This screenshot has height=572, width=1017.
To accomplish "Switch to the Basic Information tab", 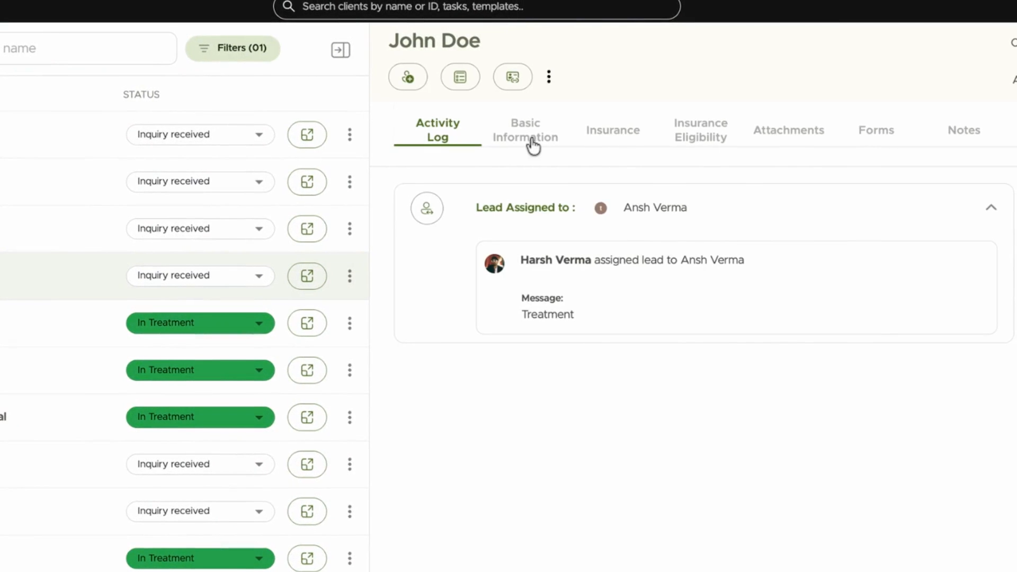I will point(525,130).
